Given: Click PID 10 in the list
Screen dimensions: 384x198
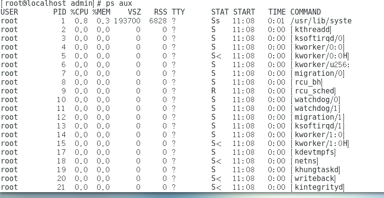Looking at the screenshot, I should click(61, 100).
